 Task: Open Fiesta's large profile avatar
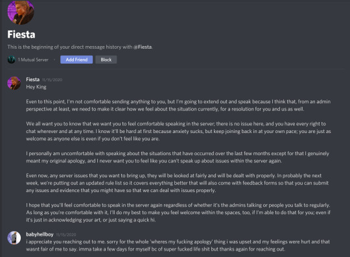click(x=21, y=12)
